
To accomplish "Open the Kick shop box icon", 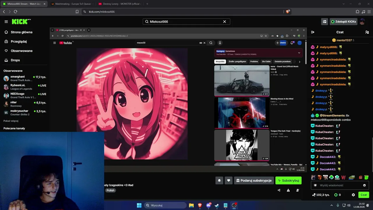I will click(324, 22).
